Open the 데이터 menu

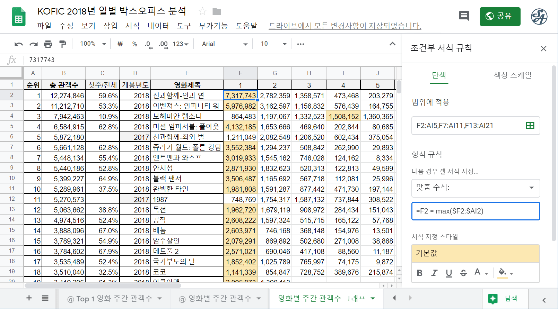click(x=158, y=26)
